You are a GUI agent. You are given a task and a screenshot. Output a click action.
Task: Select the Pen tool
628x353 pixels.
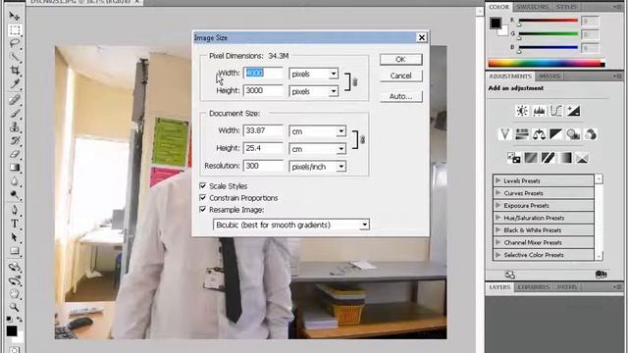tap(15, 210)
